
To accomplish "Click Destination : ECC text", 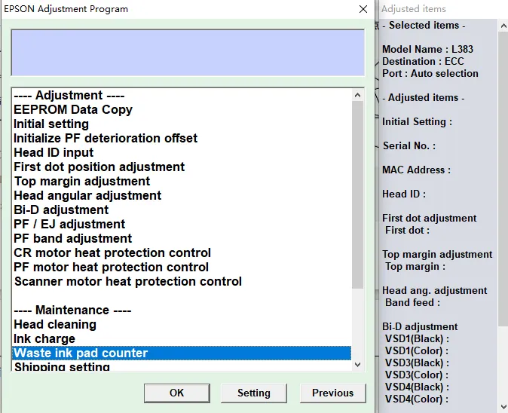I will [423, 61].
